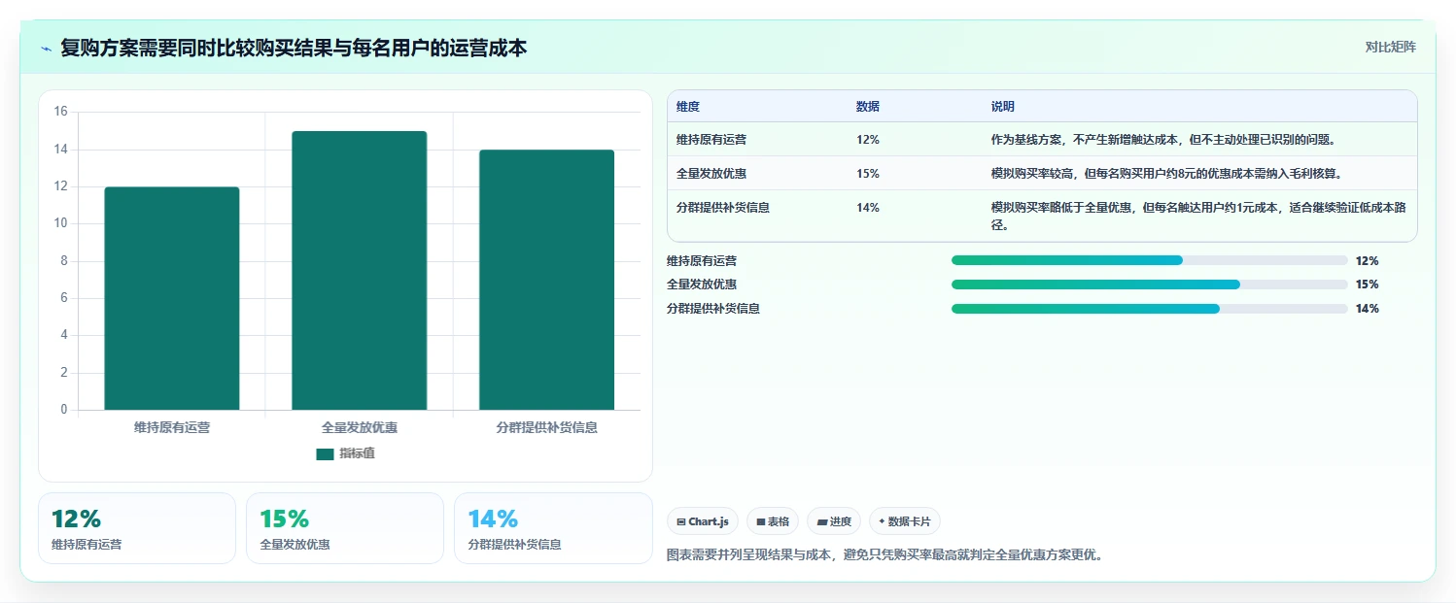This screenshot has height=603, width=1456.
Task: Click the 对比矩阵 label at top right
Action: click(x=1390, y=47)
